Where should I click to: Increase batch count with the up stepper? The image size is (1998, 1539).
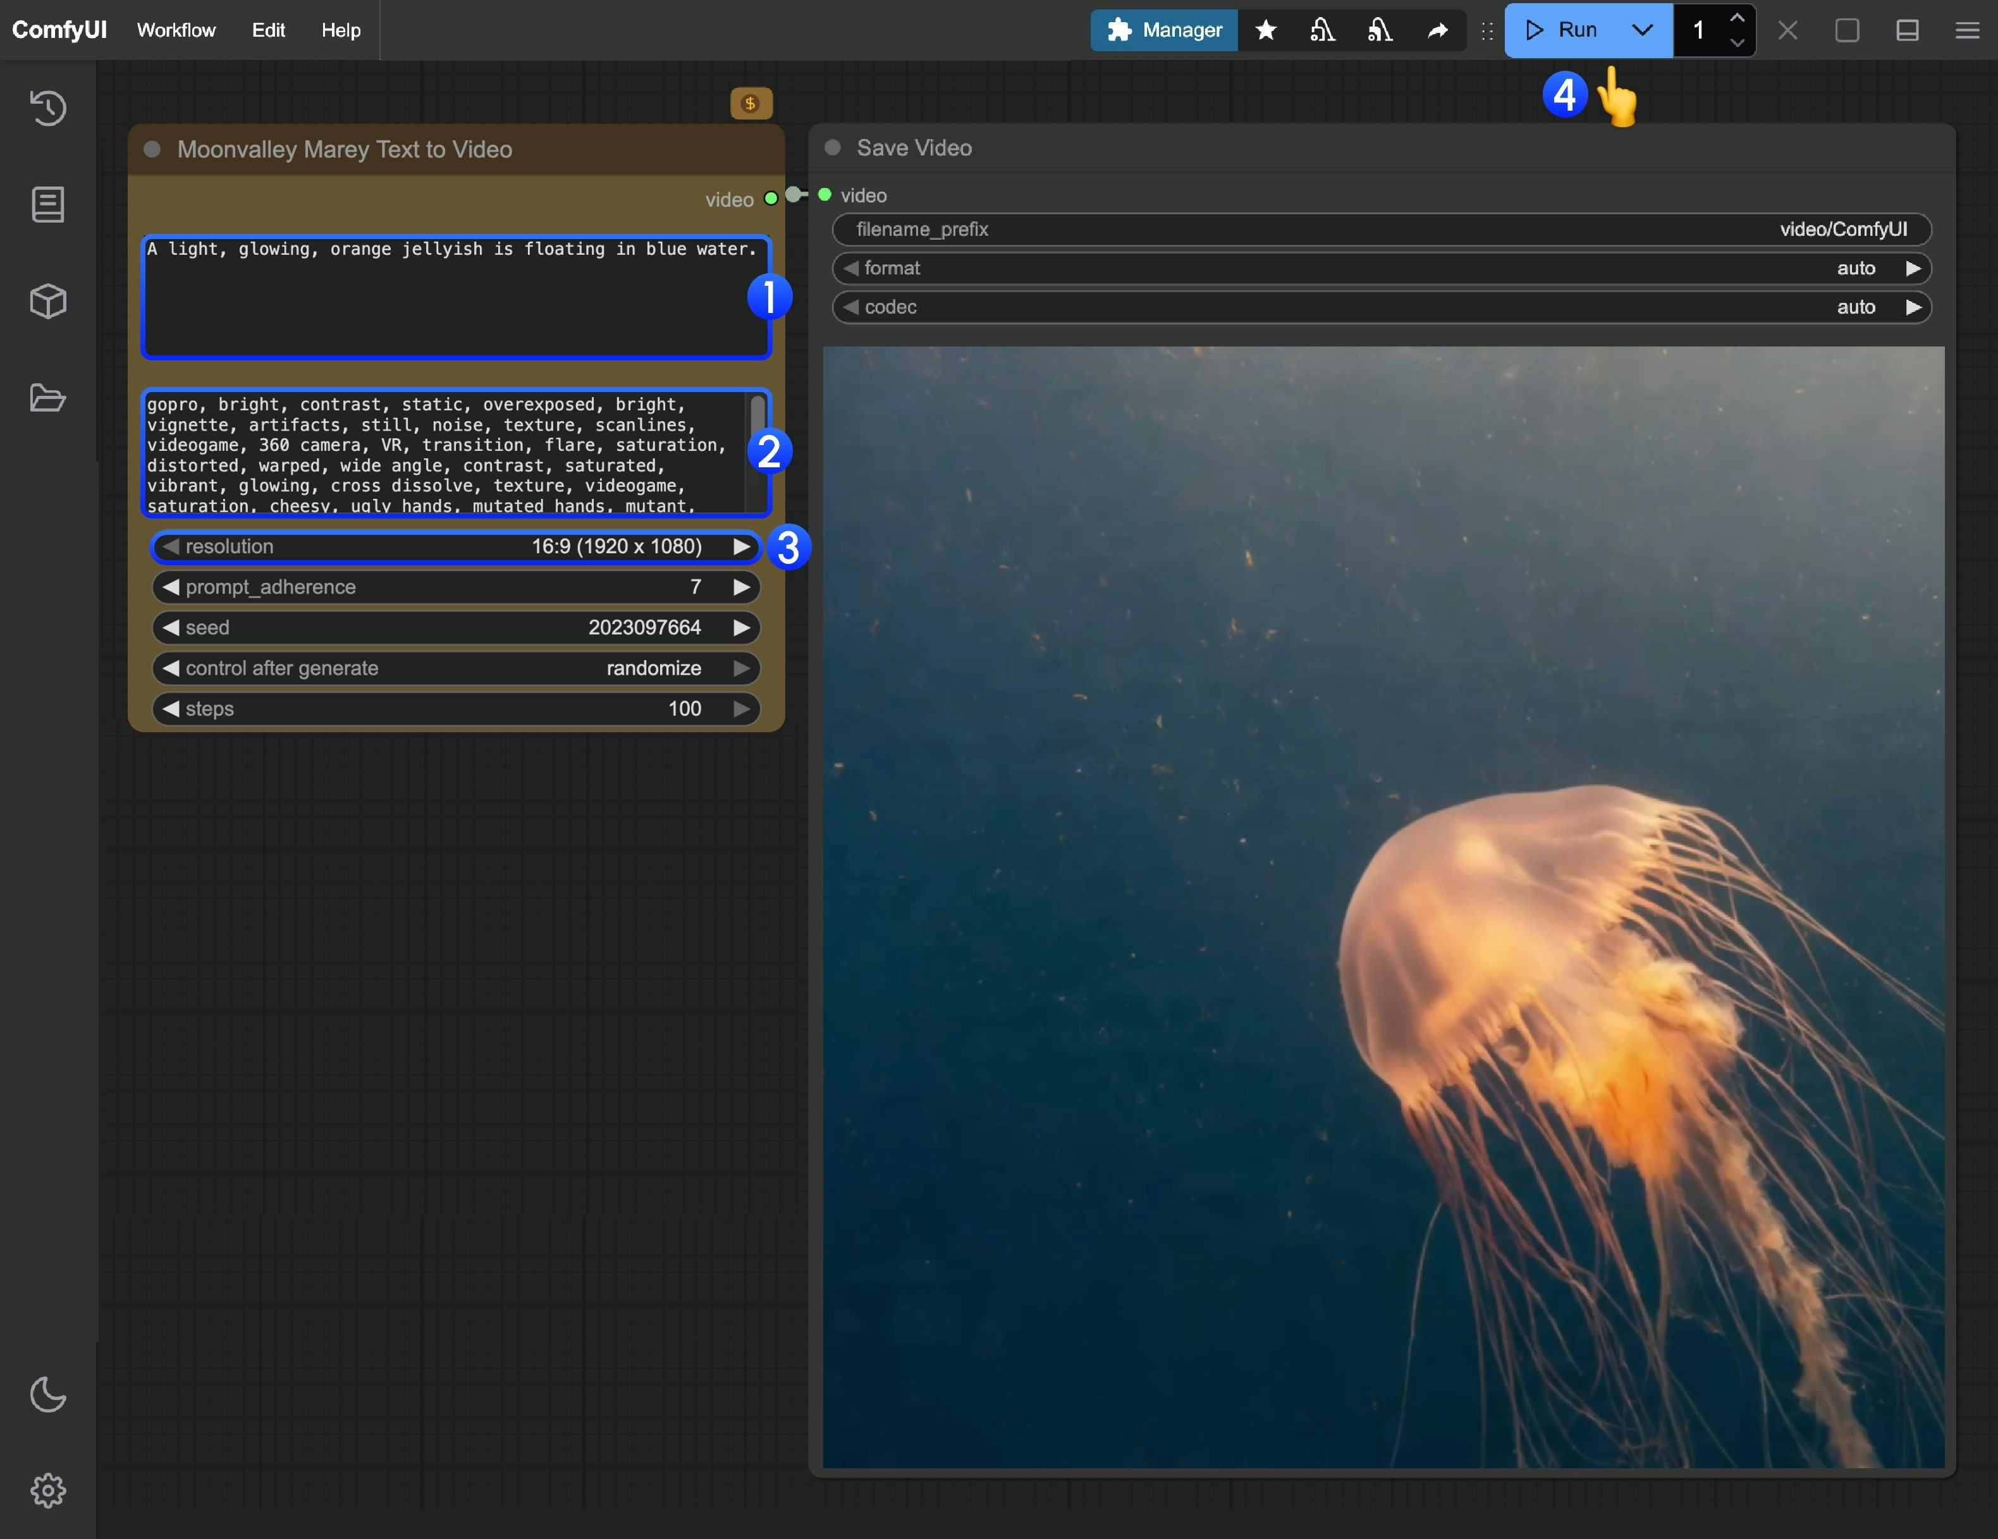1736,16
